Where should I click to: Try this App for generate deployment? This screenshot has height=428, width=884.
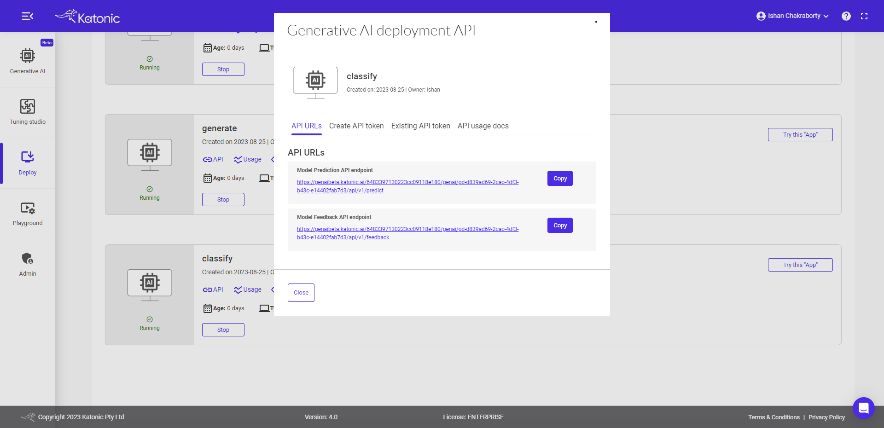(x=800, y=135)
